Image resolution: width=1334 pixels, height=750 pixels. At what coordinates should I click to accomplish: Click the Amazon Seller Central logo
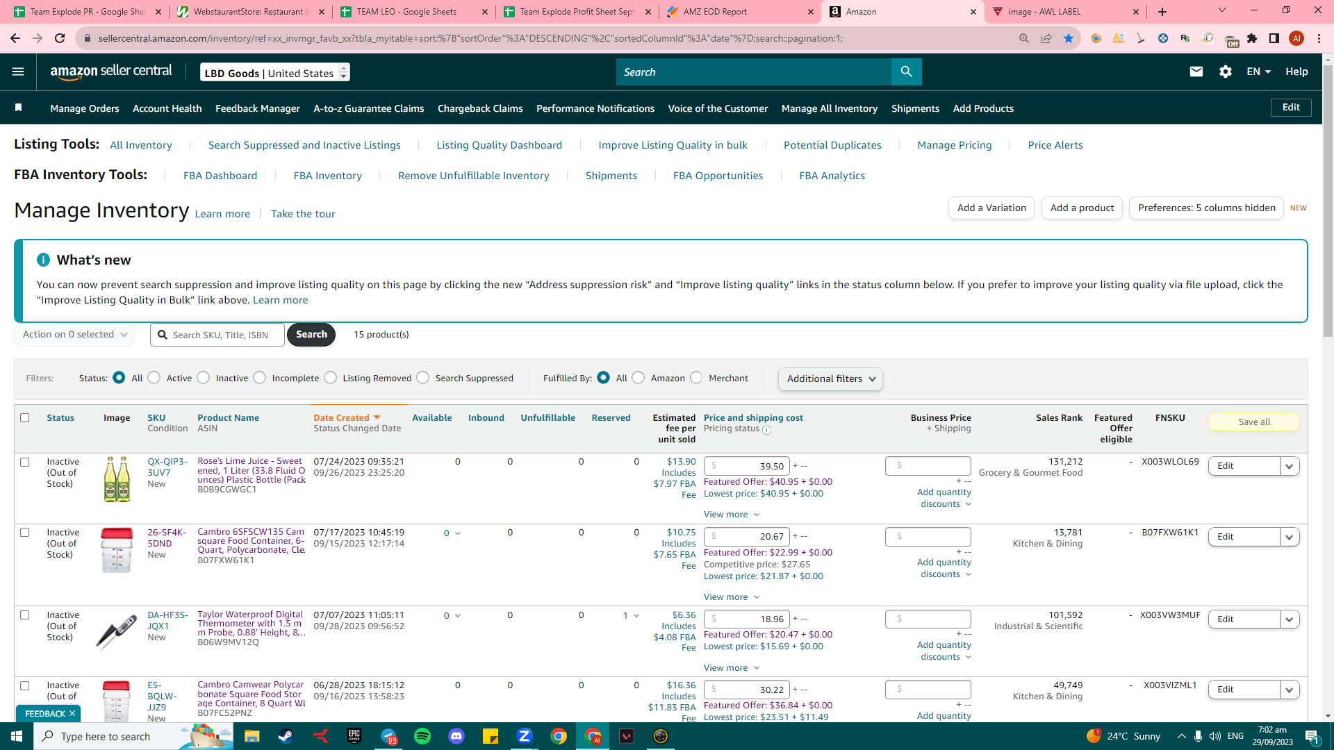coord(111,72)
